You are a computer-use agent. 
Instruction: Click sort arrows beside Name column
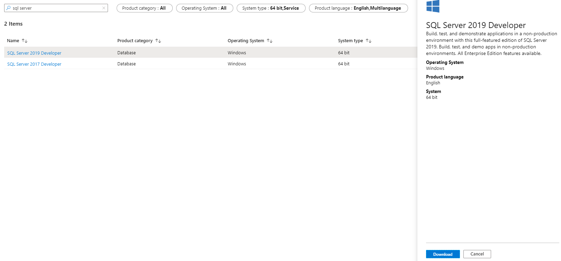(x=25, y=41)
